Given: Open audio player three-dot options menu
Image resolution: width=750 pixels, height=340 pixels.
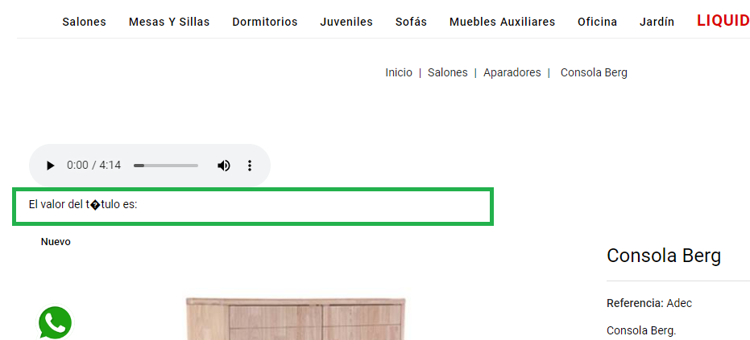Looking at the screenshot, I should (x=249, y=166).
